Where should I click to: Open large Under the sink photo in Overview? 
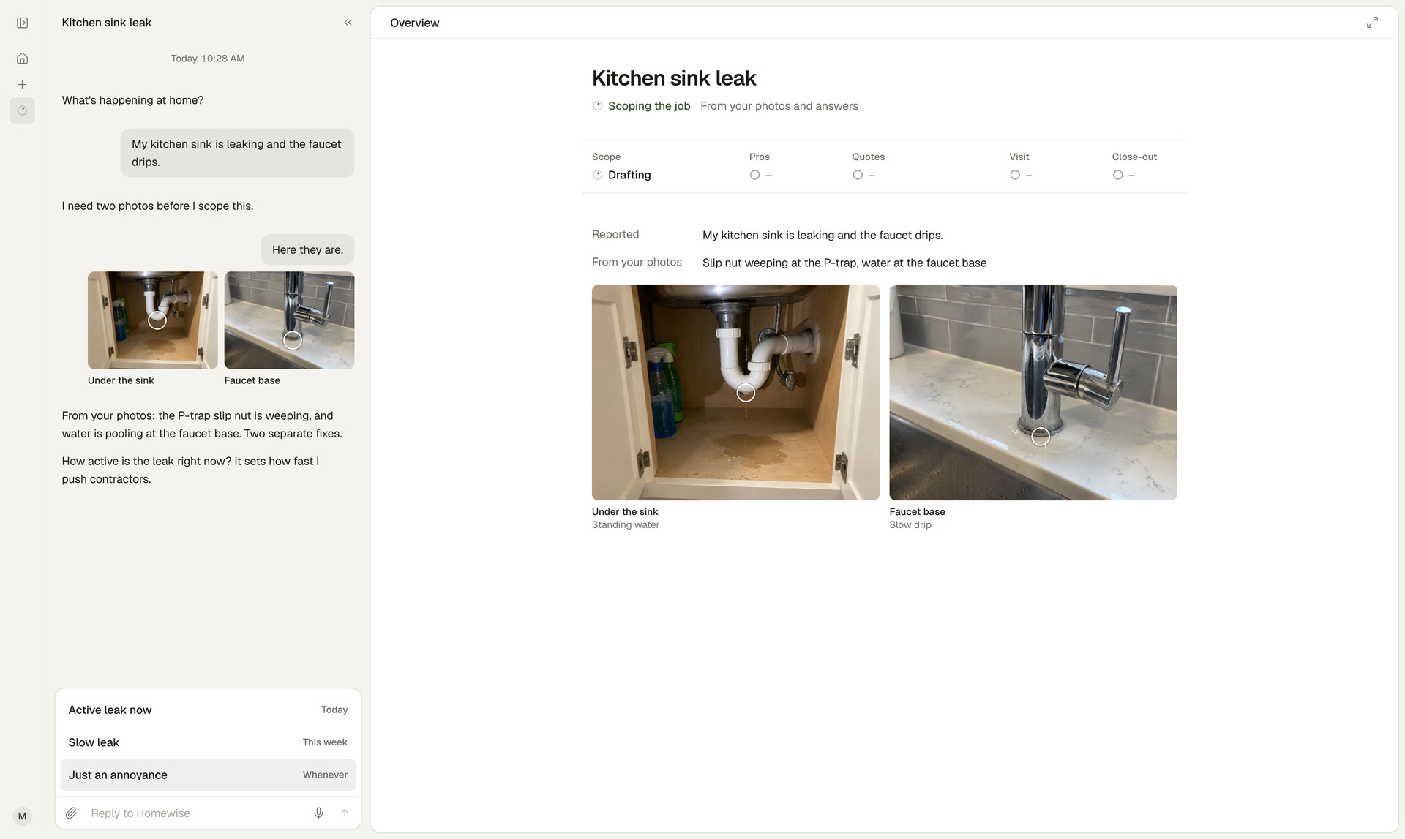(735, 392)
